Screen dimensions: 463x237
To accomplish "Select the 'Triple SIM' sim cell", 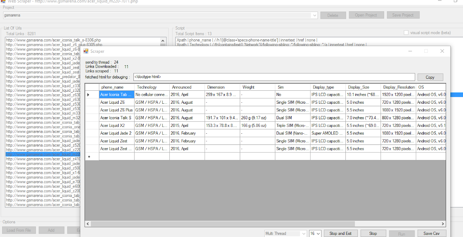I will coord(293,125).
